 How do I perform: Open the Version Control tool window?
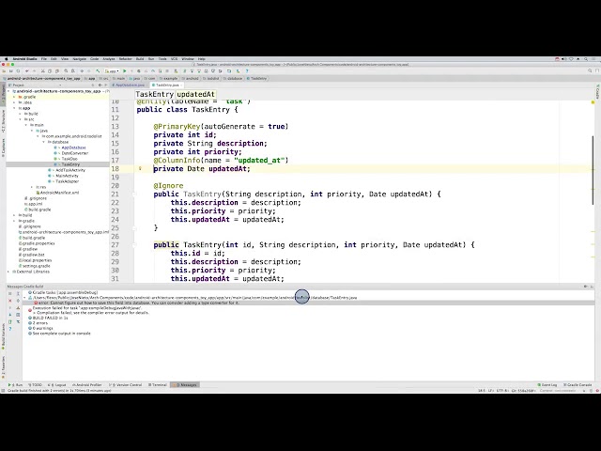point(125,384)
